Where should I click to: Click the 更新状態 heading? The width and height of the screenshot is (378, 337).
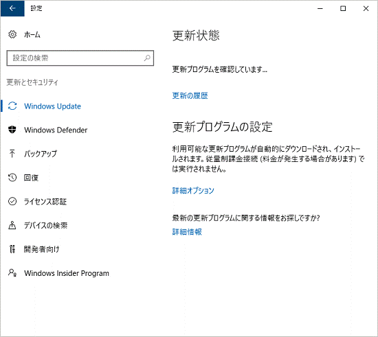(196, 36)
